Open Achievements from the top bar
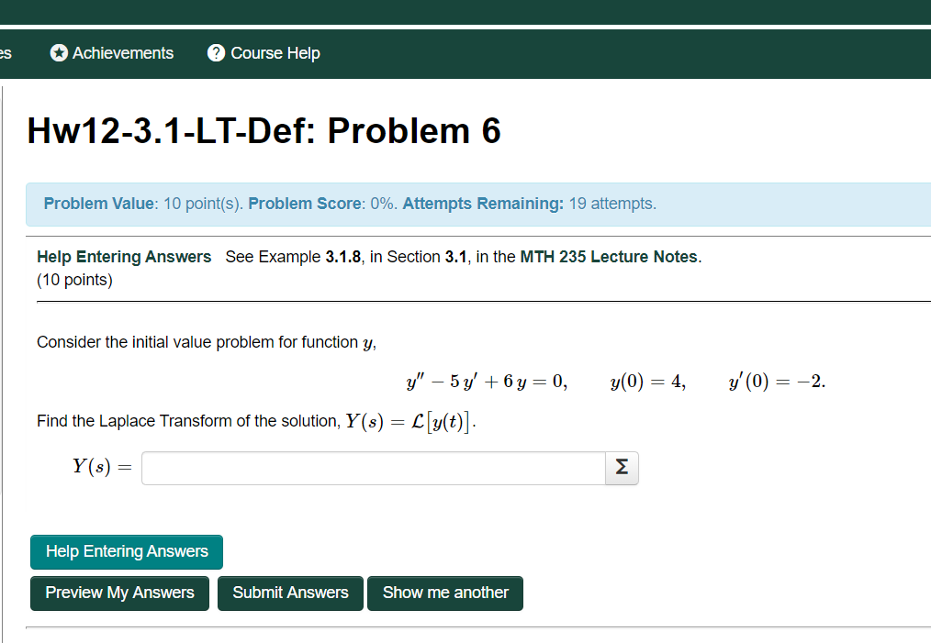 122,53
